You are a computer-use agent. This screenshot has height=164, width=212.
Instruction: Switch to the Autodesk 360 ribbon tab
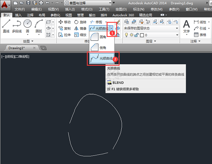(x=123, y=15)
